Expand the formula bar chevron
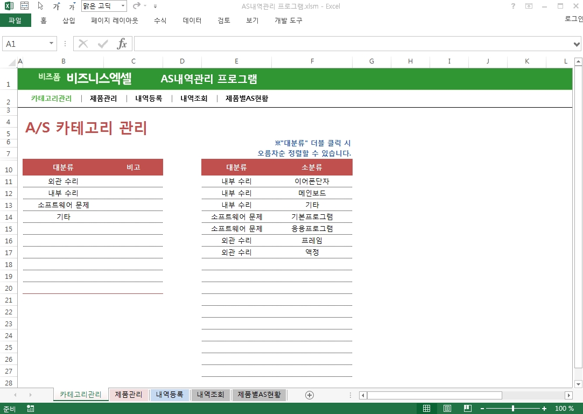The height and width of the screenshot is (414, 583). tap(577, 44)
